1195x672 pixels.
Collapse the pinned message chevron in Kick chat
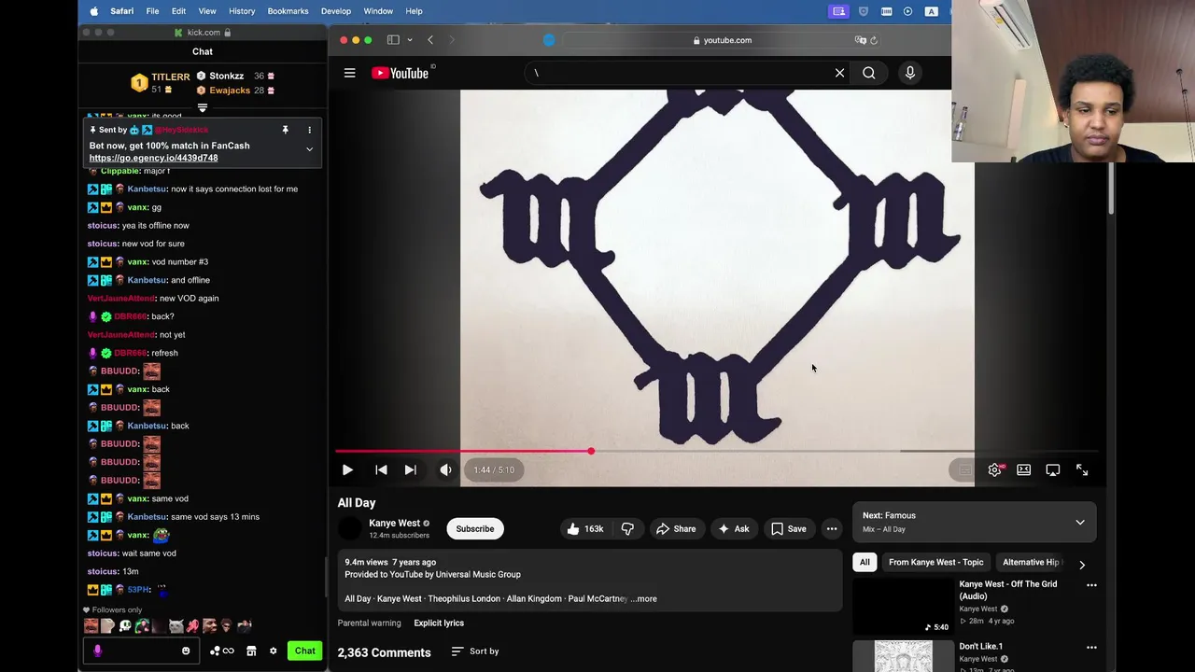tap(309, 149)
